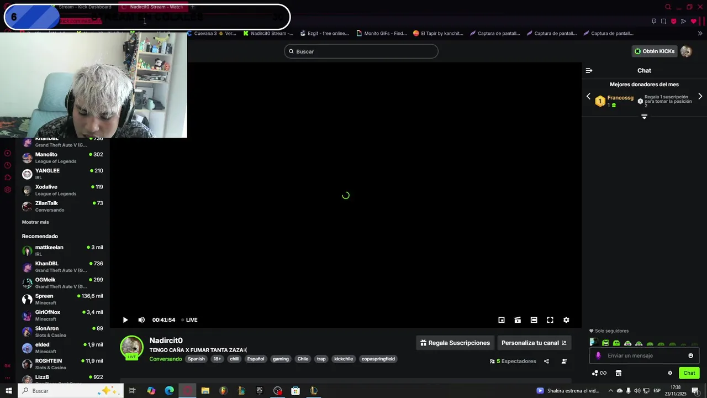Click Obtén KICKs button
This screenshot has width=707, height=398.
pos(655,51)
